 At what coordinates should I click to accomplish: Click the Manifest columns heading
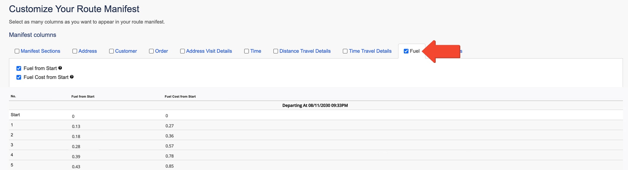33,35
